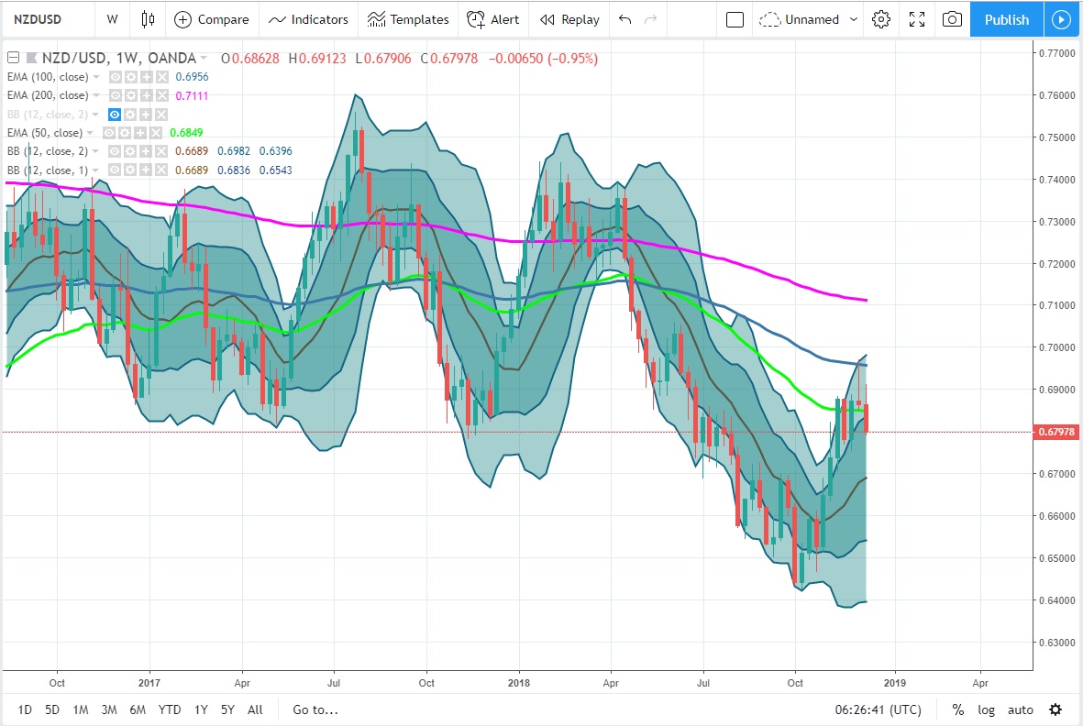Take a chart snapshot with camera icon
This screenshot has height=726, width=1083.
(953, 19)
